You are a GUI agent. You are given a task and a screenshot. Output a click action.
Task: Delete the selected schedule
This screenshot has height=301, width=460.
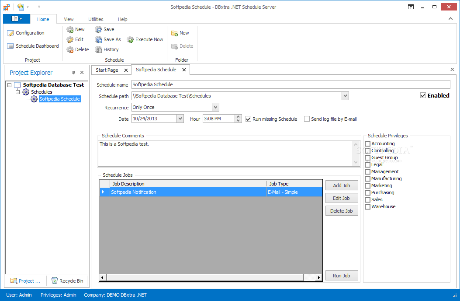(78, 49)
